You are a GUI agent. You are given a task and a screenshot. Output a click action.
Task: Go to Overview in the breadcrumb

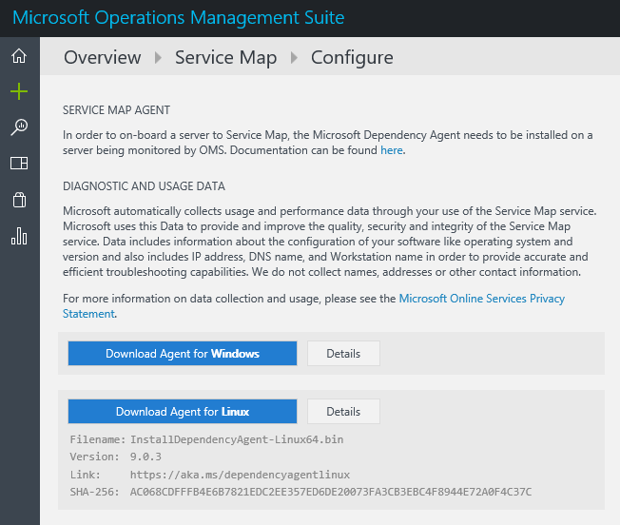(x=103, y=58)
